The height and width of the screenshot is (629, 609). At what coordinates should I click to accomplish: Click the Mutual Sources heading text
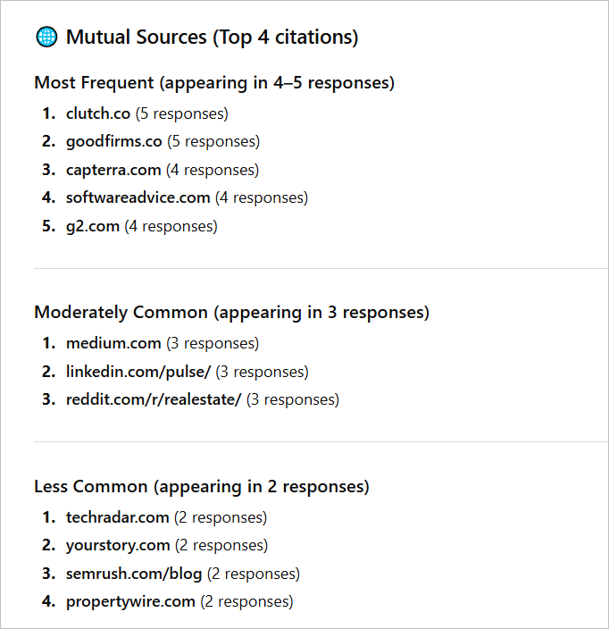tap(212, 38)
